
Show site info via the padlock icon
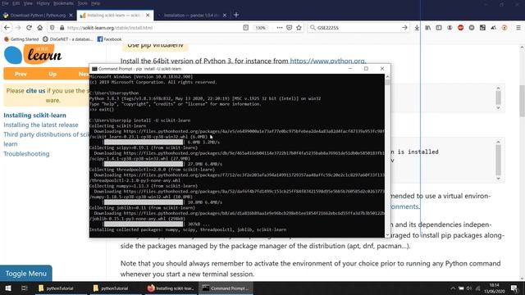[x=62, y=28]
